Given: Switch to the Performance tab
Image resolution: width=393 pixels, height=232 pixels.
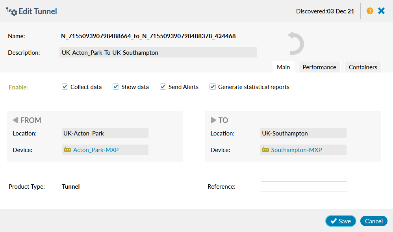Looking at the screenshot, I should pos(319,67).
